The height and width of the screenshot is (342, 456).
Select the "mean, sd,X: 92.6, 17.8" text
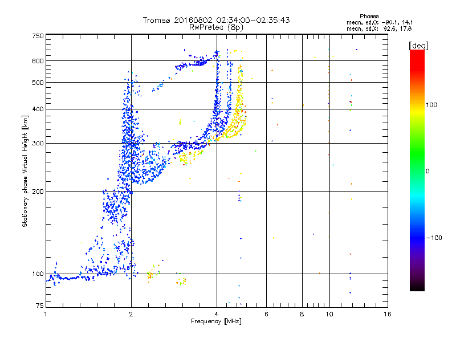point(379,28)
